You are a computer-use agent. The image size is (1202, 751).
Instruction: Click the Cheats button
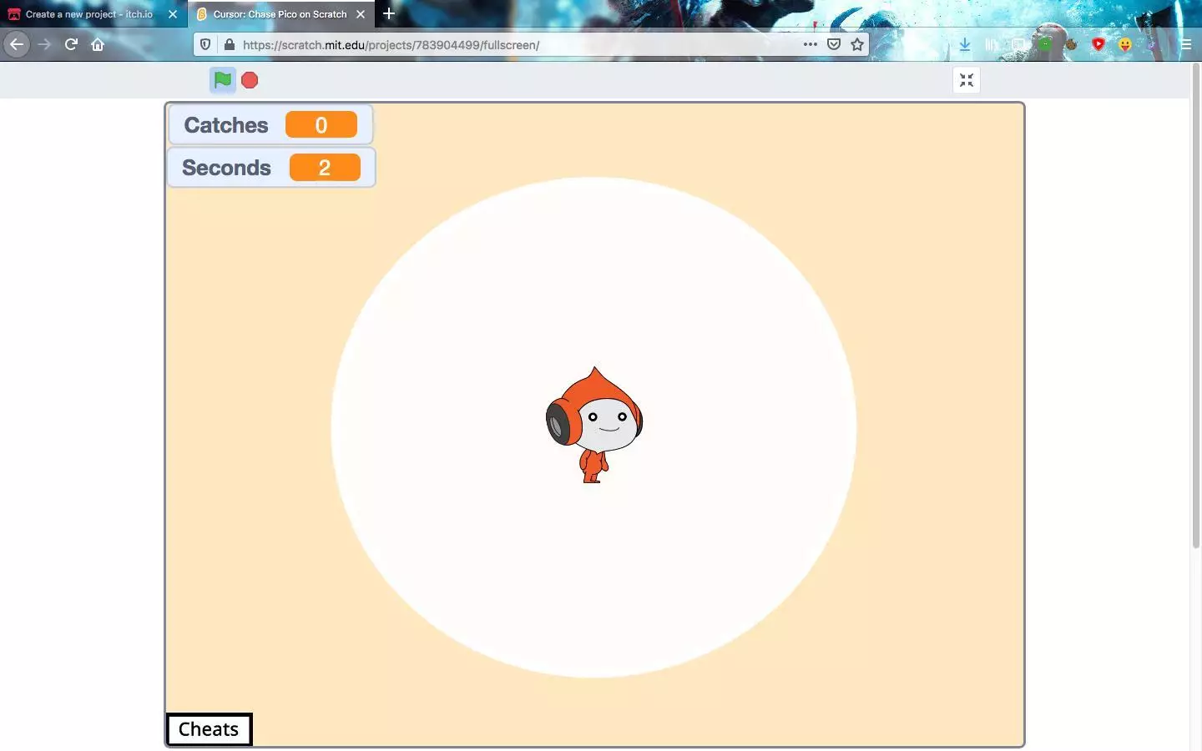(209, 729)
